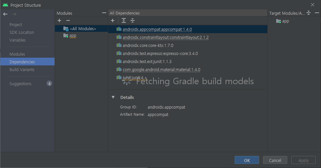Open the Variables page
Viewport: 321px width, 168px height.
[x=18, y=40]
